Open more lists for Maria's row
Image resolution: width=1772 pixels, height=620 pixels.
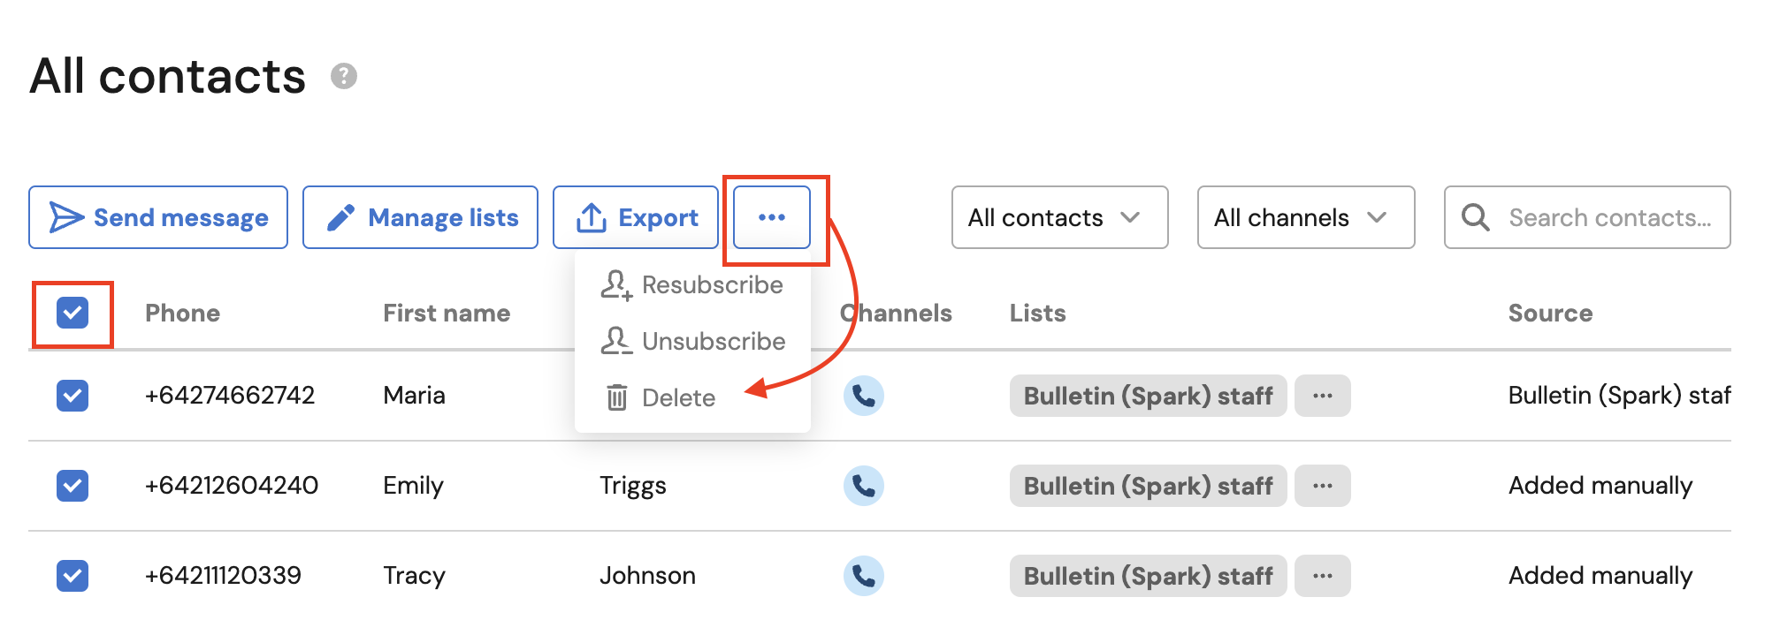tap(1322, 396)
